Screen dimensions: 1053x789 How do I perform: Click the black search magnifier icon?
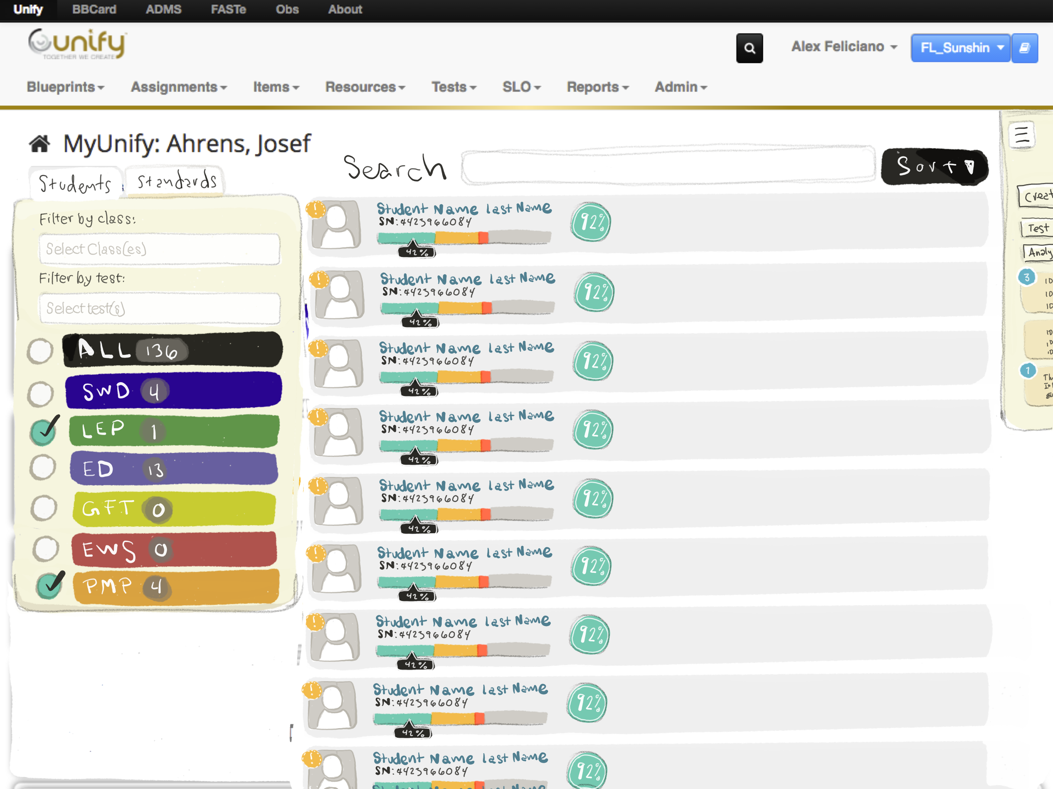point(749,48)
